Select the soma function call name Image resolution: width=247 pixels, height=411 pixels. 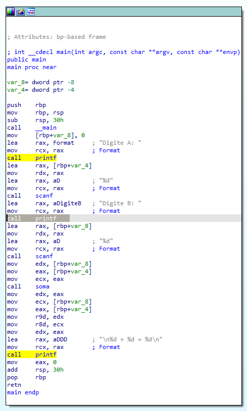(42, 286)
